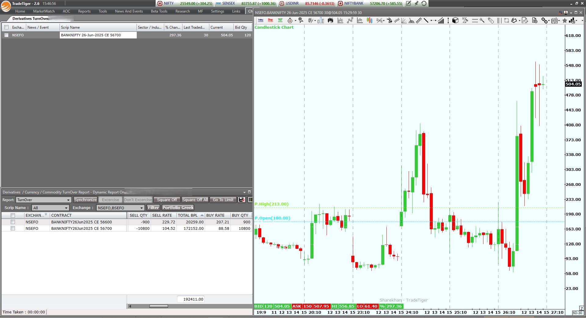Select the horizontal segment line tool

(x=433, y=20)
